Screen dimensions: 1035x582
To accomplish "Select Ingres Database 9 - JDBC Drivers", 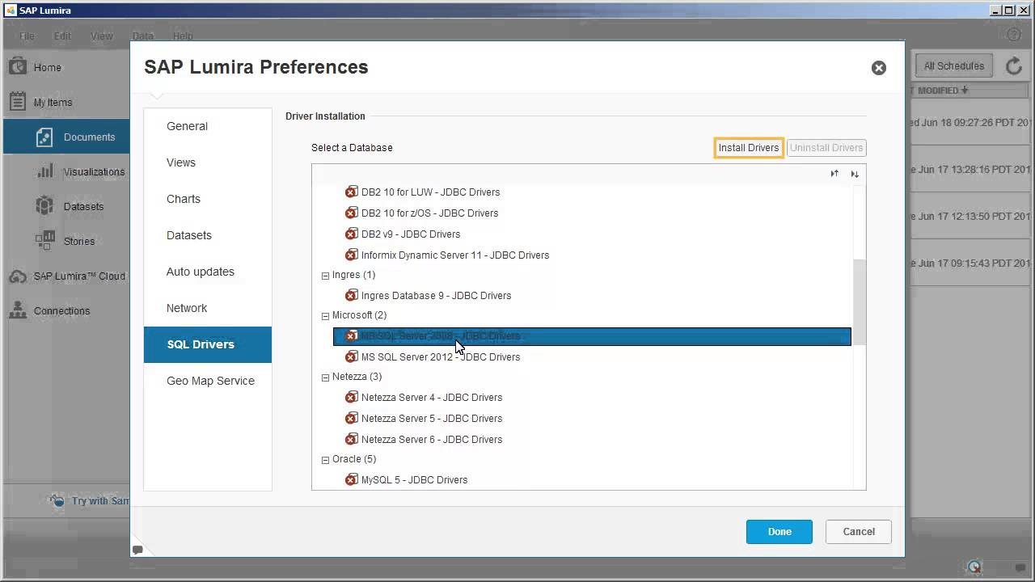I will click(436, 296).
